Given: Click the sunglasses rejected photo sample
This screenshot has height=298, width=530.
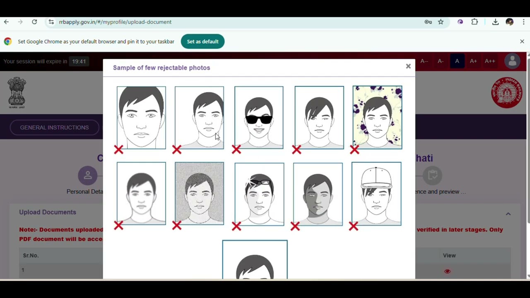Looking at the screenshot, I should (259, 118).
